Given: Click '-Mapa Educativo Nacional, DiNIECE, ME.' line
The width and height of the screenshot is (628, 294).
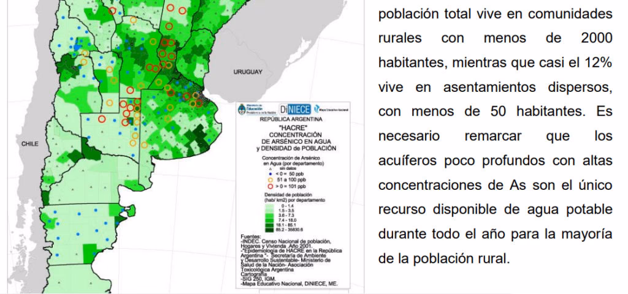Looking at the screenshot, I should (x=289, y=284).
